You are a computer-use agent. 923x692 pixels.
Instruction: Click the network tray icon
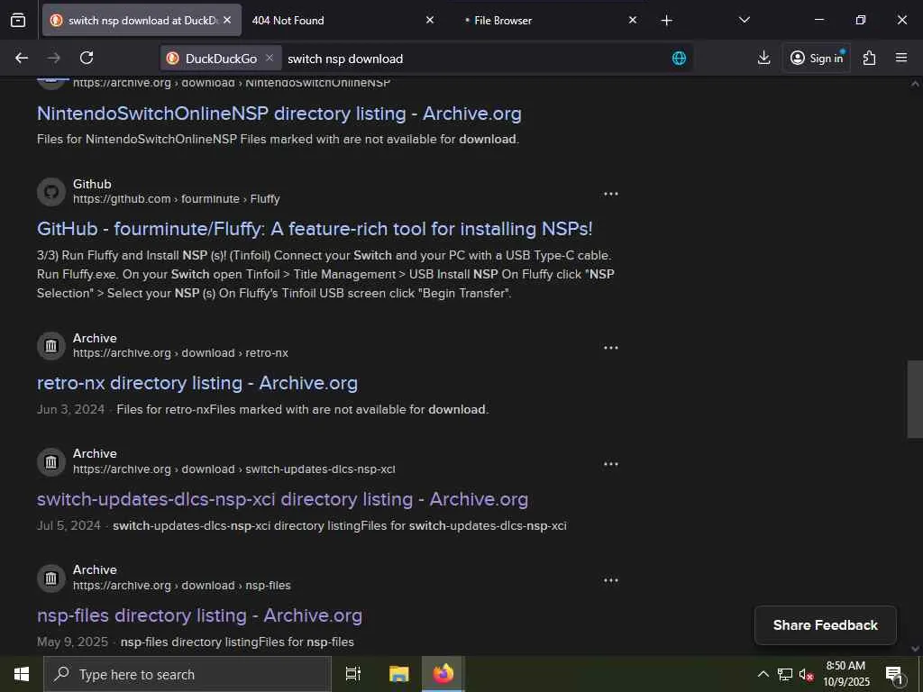785,674
